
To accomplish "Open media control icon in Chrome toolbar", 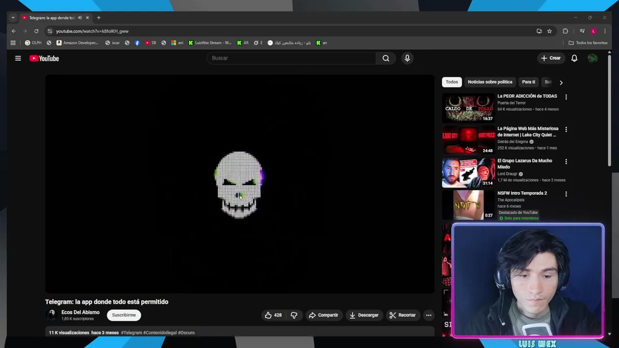I will click(582, 31).
